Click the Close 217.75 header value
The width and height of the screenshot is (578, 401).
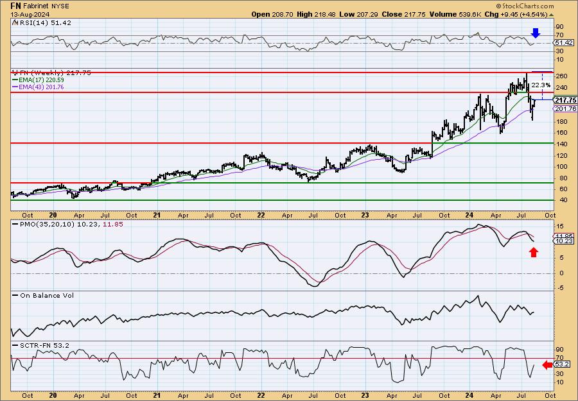pyautogui.click(x=404, y=14)
